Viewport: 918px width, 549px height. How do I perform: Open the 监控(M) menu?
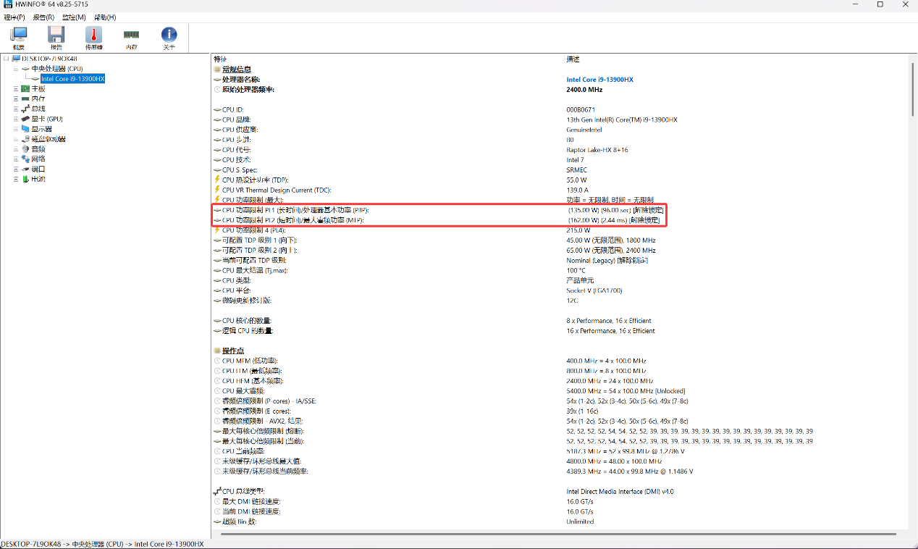click(x=74, y=17)
